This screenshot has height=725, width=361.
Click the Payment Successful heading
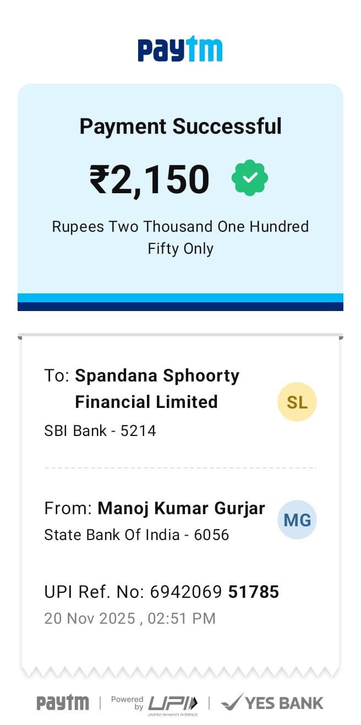tap(180, 126)
